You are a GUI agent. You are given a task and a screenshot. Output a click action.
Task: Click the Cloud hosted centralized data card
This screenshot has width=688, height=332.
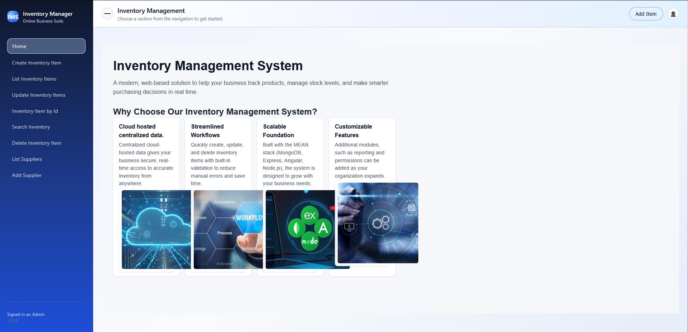146,154
